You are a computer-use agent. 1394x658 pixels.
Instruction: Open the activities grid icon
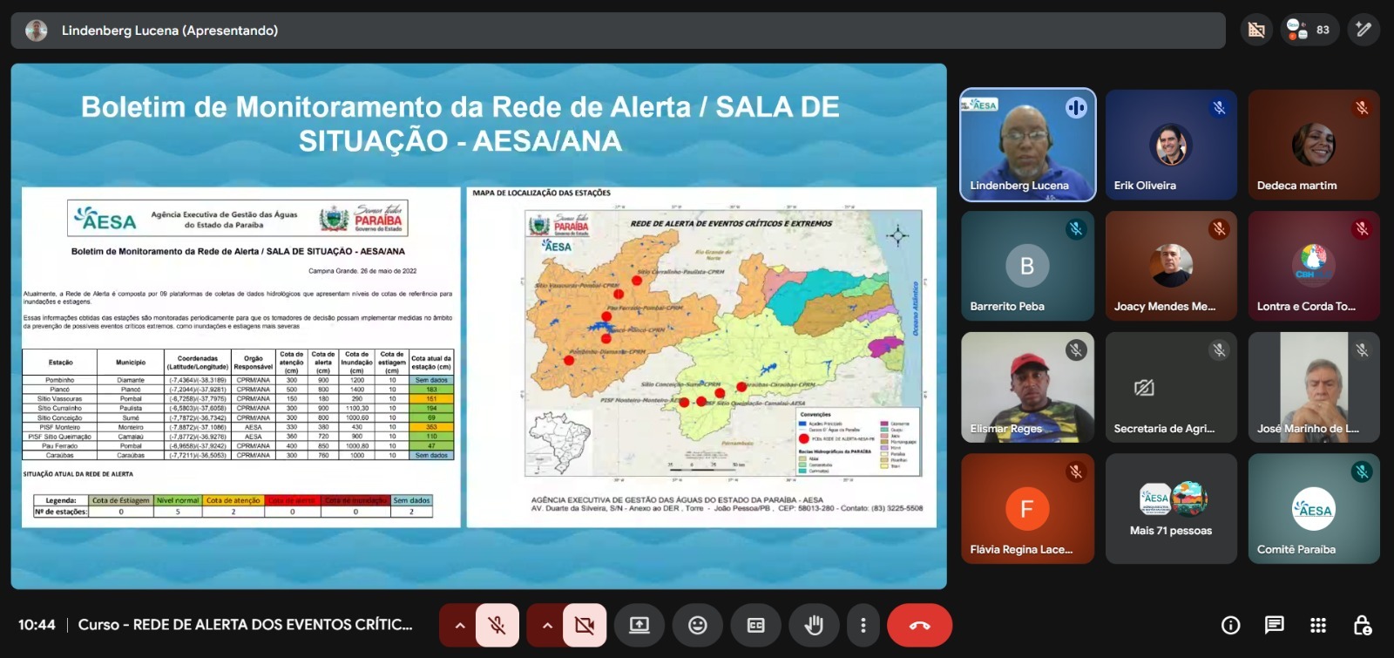1318,625
